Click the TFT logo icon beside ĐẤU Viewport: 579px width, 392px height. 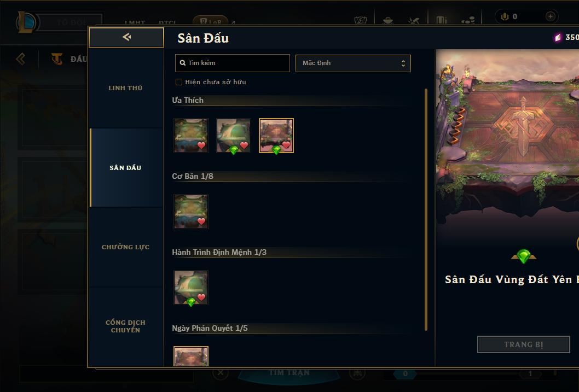57,58
